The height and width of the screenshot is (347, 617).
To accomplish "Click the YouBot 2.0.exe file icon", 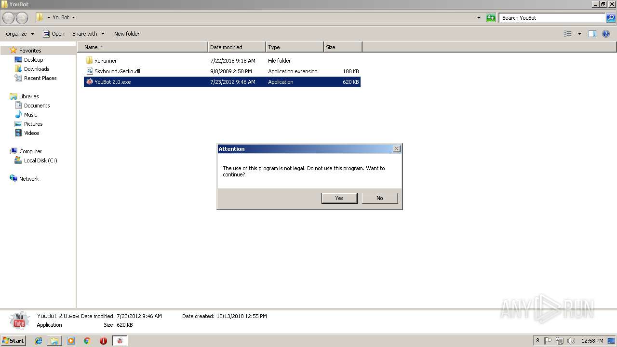I will [89, 82].
